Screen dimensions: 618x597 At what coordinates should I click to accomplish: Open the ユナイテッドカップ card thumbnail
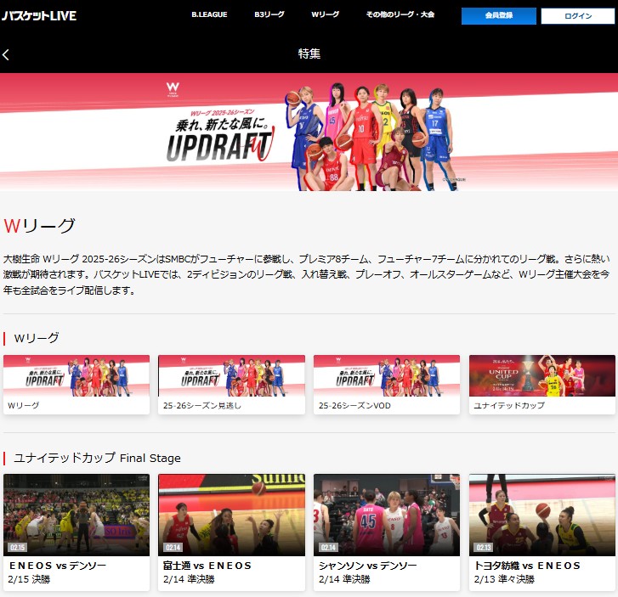(x=542, y=375)
